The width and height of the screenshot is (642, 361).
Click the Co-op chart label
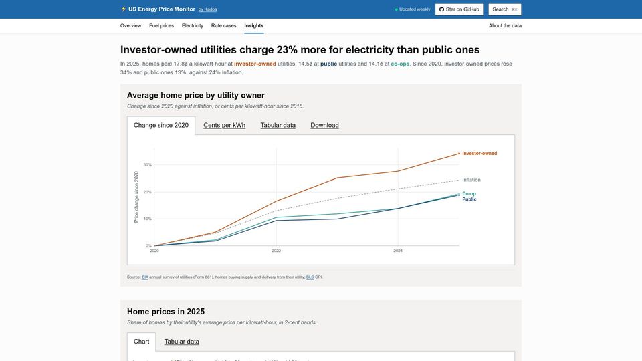pos(469,194)
